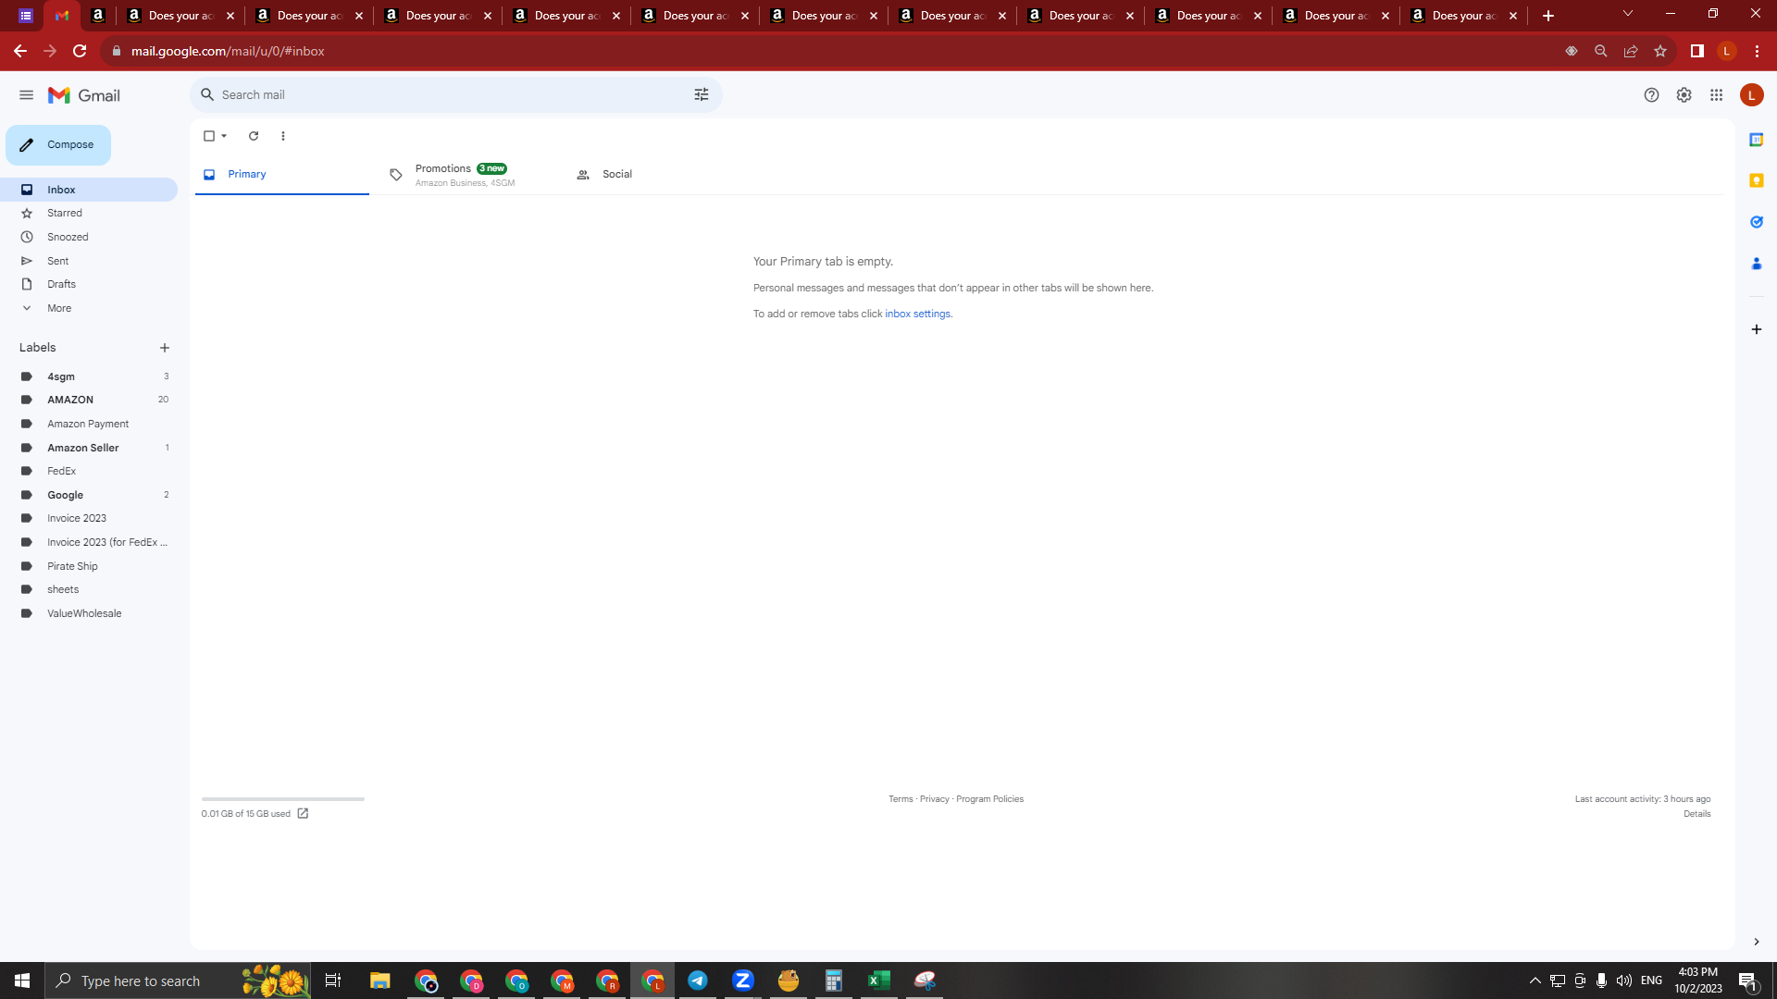This screenshot has width=1777, height=999.
Task: Hide side panel chevron arrow
Action: pyautogui.click(x=1757, y=942)
